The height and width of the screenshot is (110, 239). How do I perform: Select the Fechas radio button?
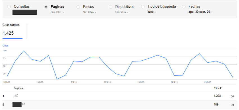pos(184,7)
